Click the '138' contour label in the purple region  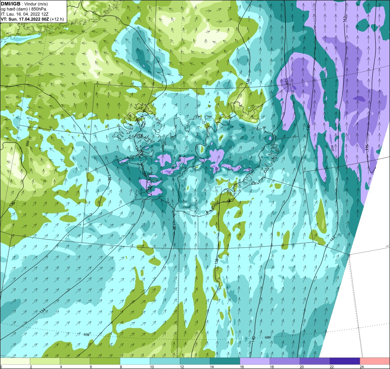click(x=286, y=82)
